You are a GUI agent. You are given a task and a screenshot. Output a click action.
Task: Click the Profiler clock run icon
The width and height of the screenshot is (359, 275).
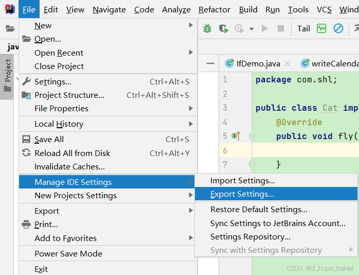[x=239, y=29]
